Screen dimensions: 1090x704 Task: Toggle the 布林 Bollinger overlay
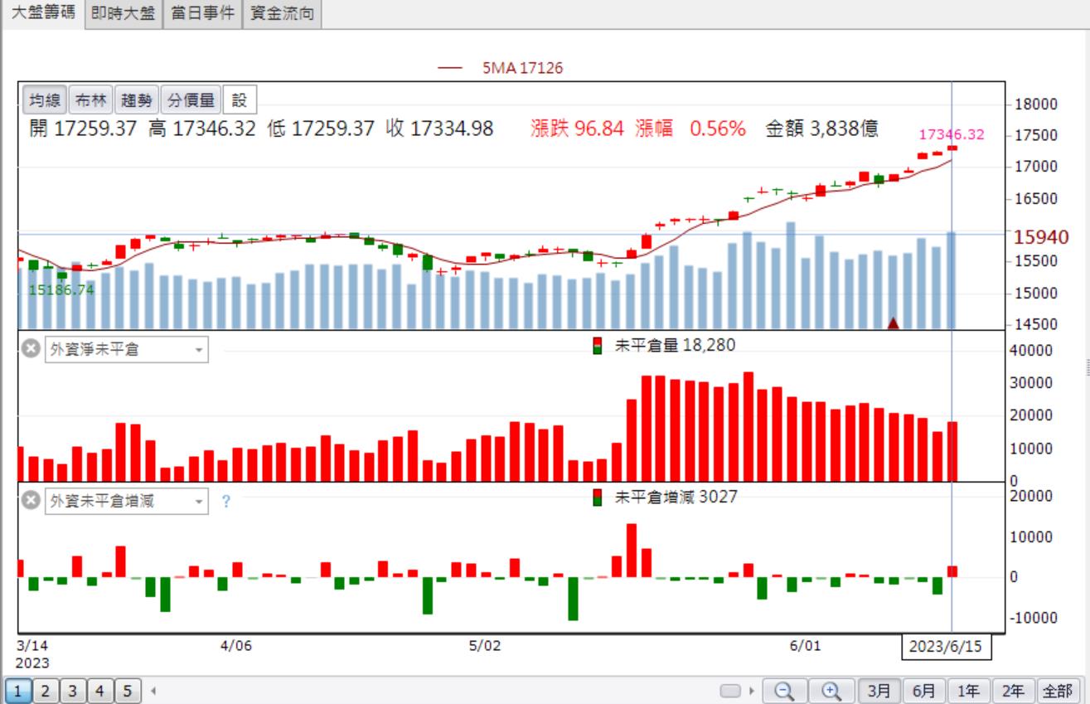(x=90, y=101)
